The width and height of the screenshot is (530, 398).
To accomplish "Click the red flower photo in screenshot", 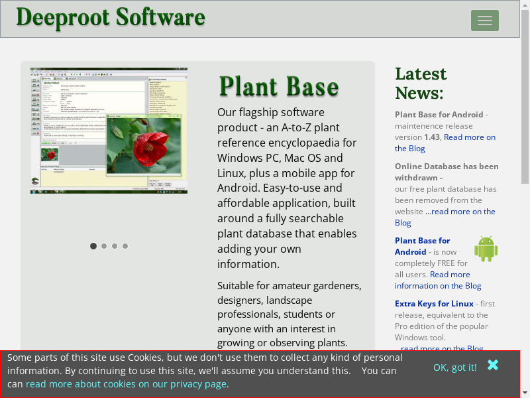I will 144,144.
